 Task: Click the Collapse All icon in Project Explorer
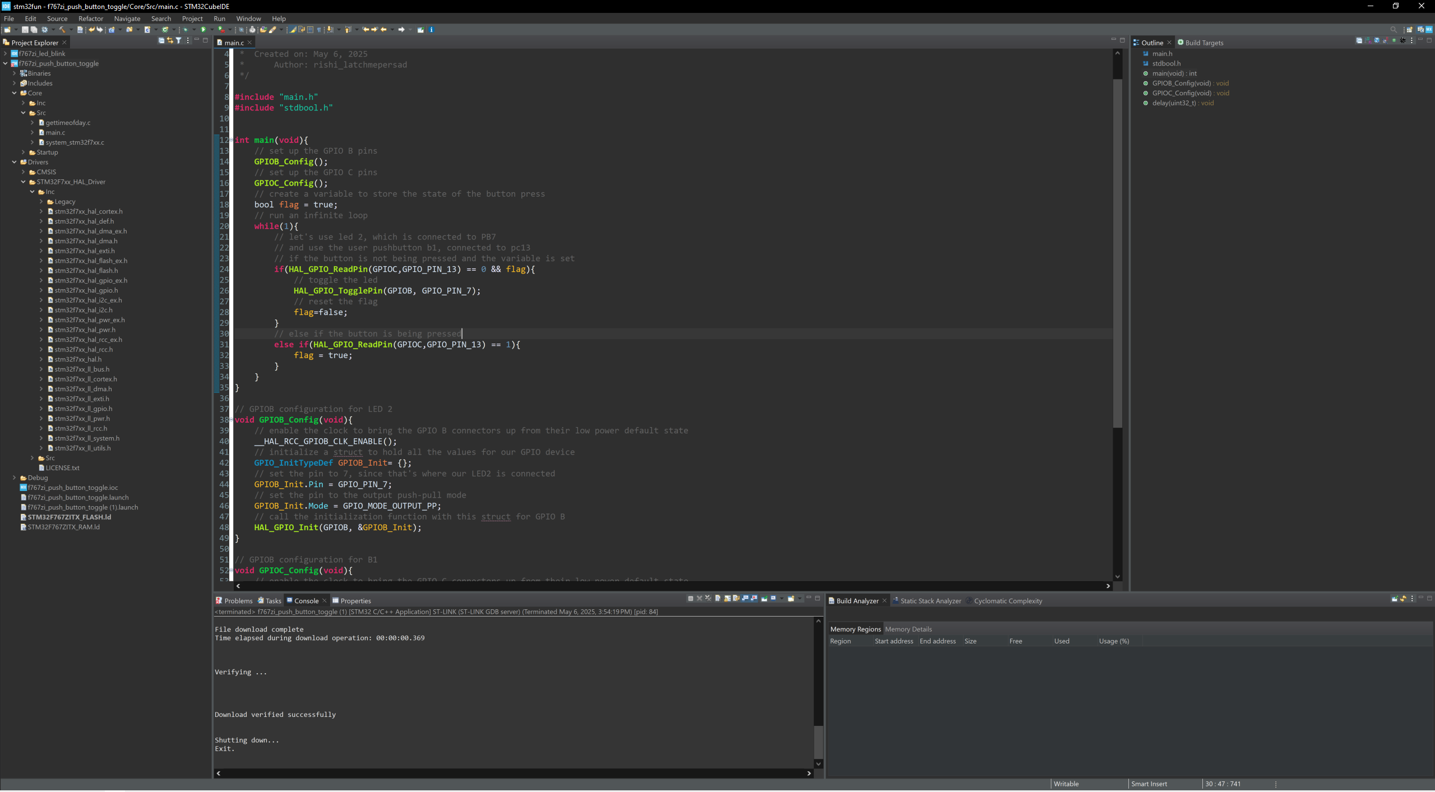tap(161, 40)
